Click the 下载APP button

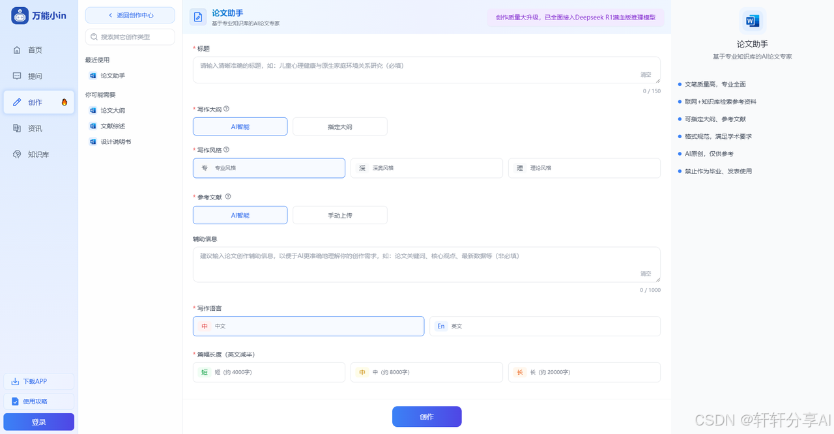tap(38, 381)
